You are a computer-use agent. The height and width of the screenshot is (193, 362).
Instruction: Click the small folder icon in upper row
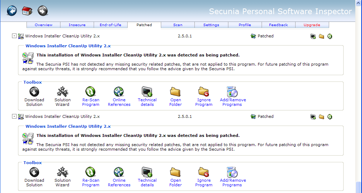[321, 36]
